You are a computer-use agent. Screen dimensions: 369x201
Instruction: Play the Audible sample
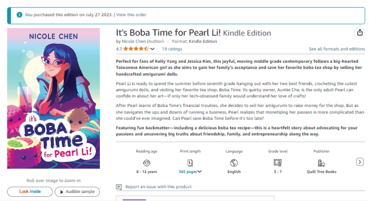click(77, 191)
